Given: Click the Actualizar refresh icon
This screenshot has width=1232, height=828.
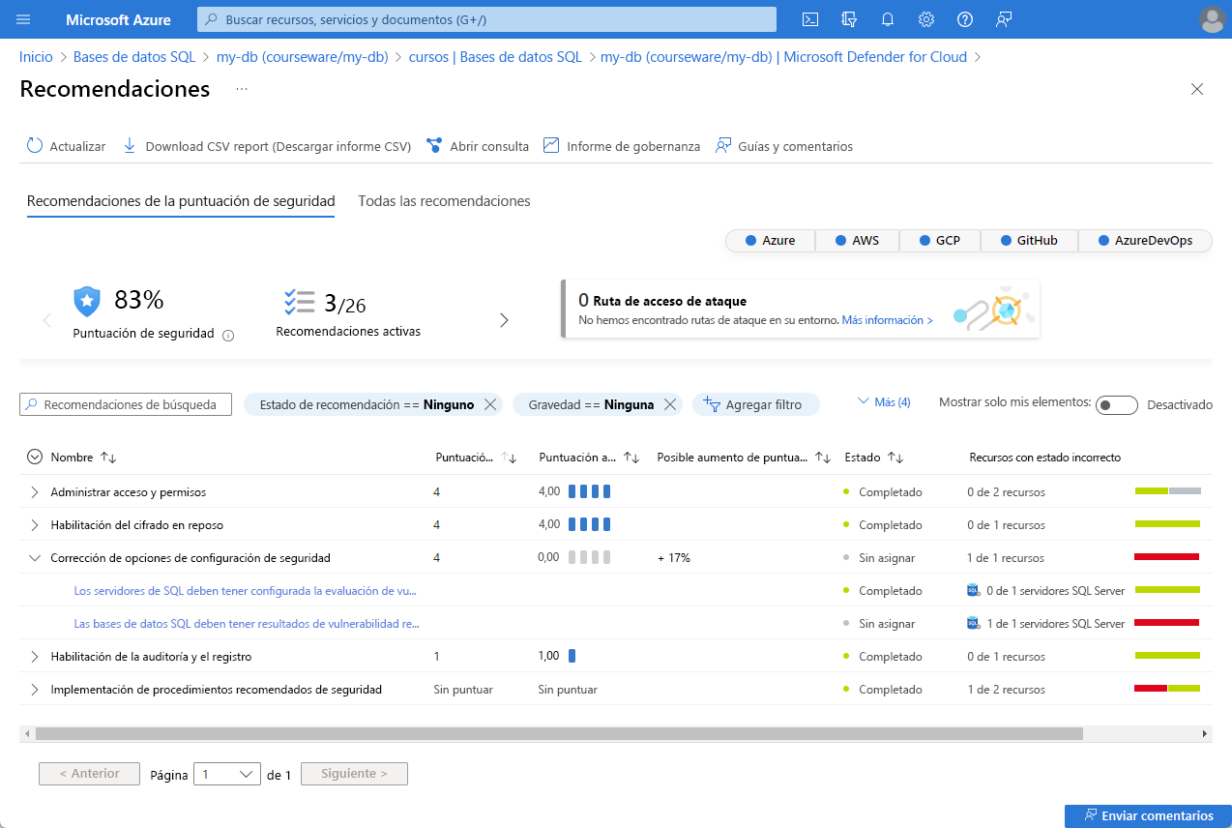Looking at the screenshot, I should pos(35,145).
